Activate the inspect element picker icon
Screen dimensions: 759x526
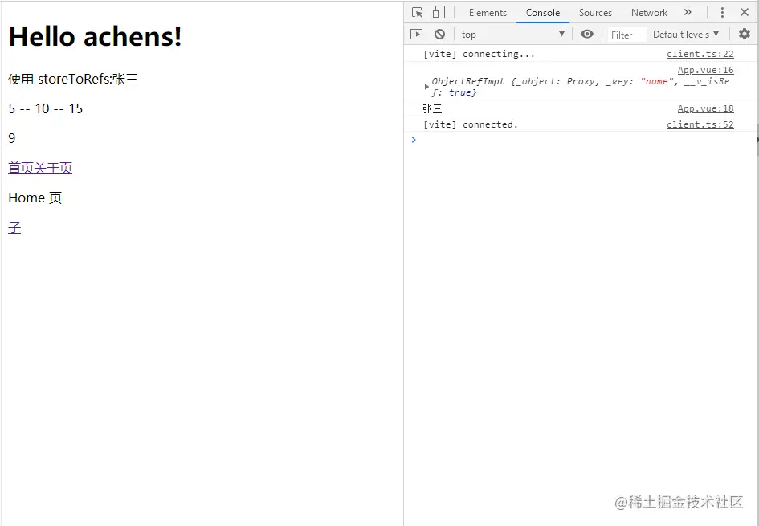point(418,13)
